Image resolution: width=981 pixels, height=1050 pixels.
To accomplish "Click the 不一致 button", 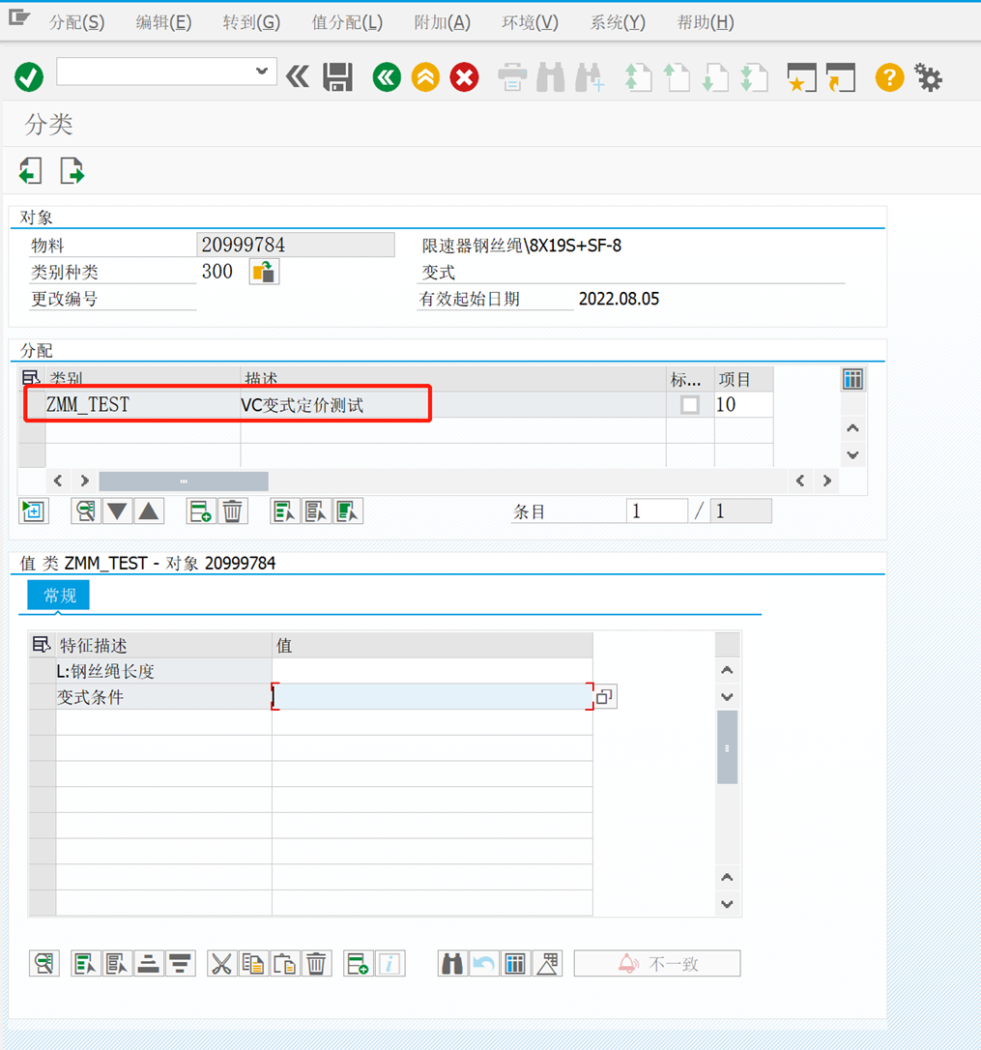I will tap(657, 964).
